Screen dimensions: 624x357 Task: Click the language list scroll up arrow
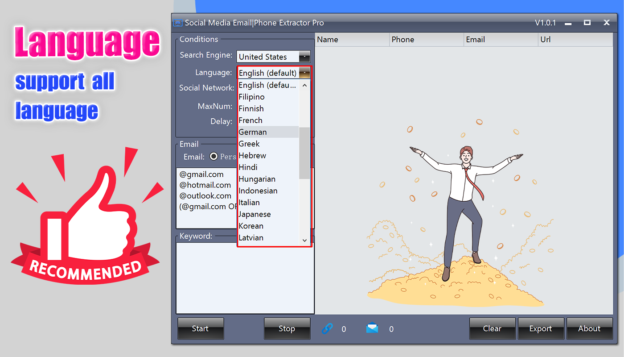304,85
